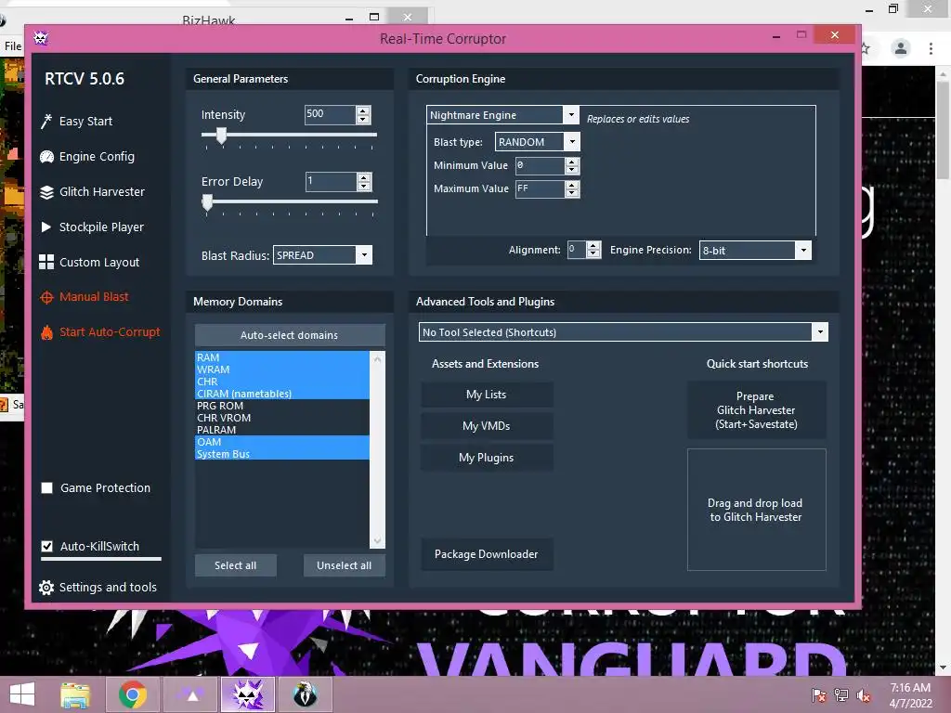Select PALRAM in memory domains list
The width and height of the screenshot is (951, 713).
pos(282,430)
